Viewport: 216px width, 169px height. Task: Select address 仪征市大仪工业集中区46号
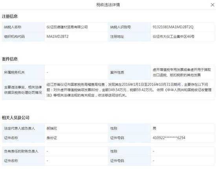[174, 36]
